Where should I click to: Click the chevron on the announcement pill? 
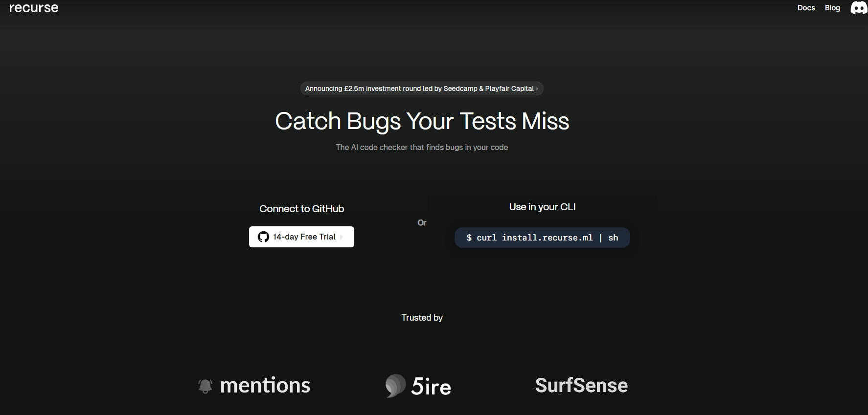[x=537, y=88]
